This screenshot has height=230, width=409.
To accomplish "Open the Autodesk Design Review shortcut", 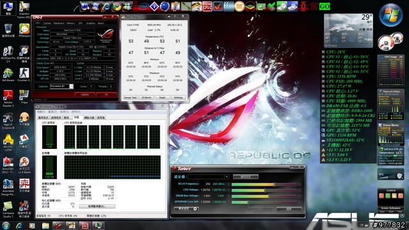I will click(8, 187).
